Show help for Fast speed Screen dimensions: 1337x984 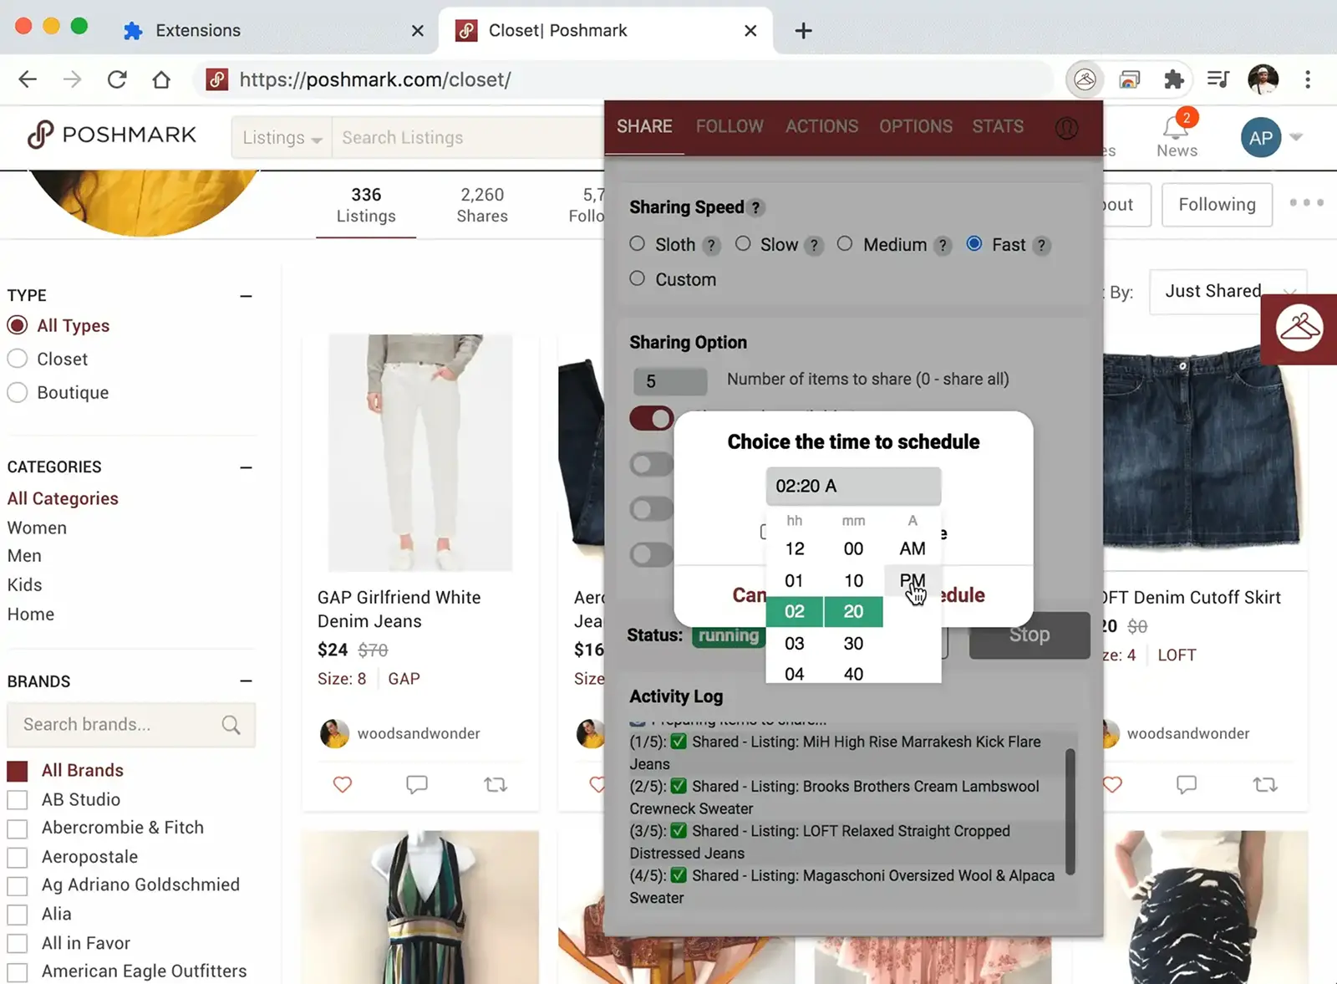(1041, 246)
